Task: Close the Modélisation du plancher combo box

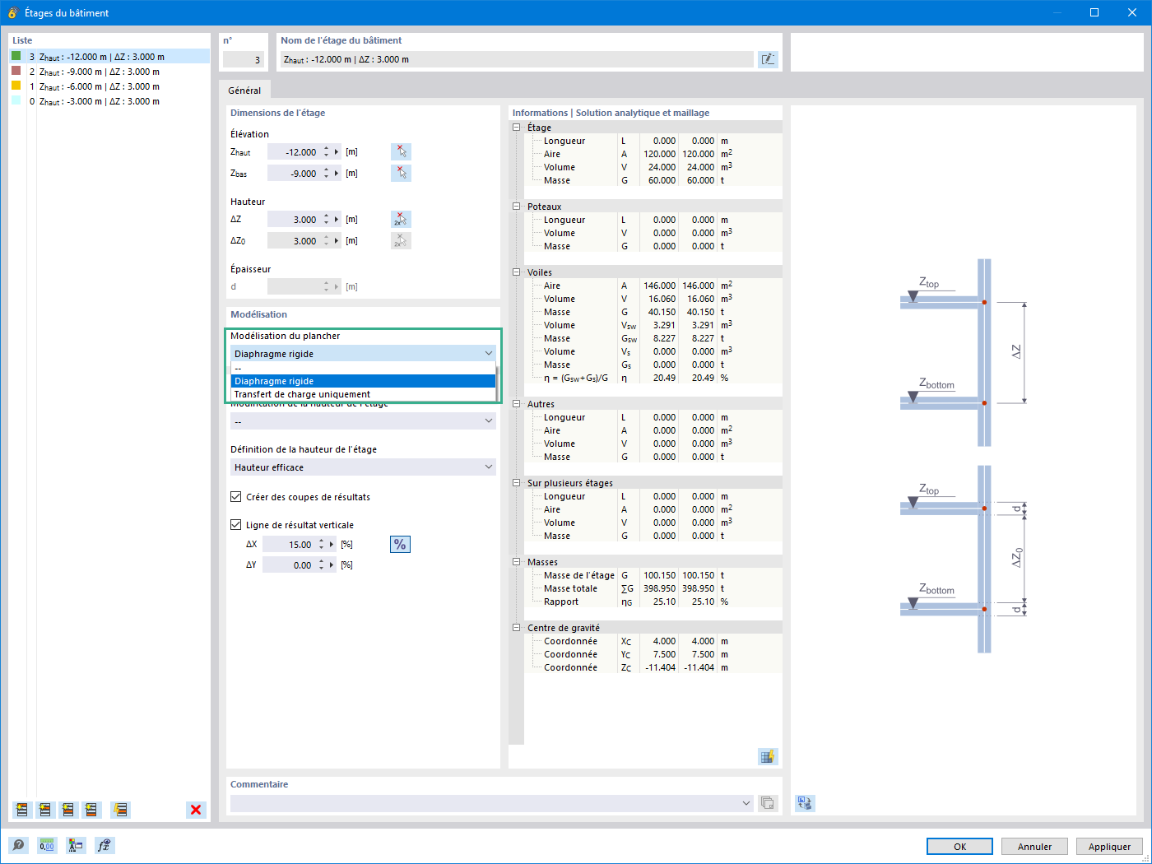Action: pyautogui.click(x=363, y=354)
